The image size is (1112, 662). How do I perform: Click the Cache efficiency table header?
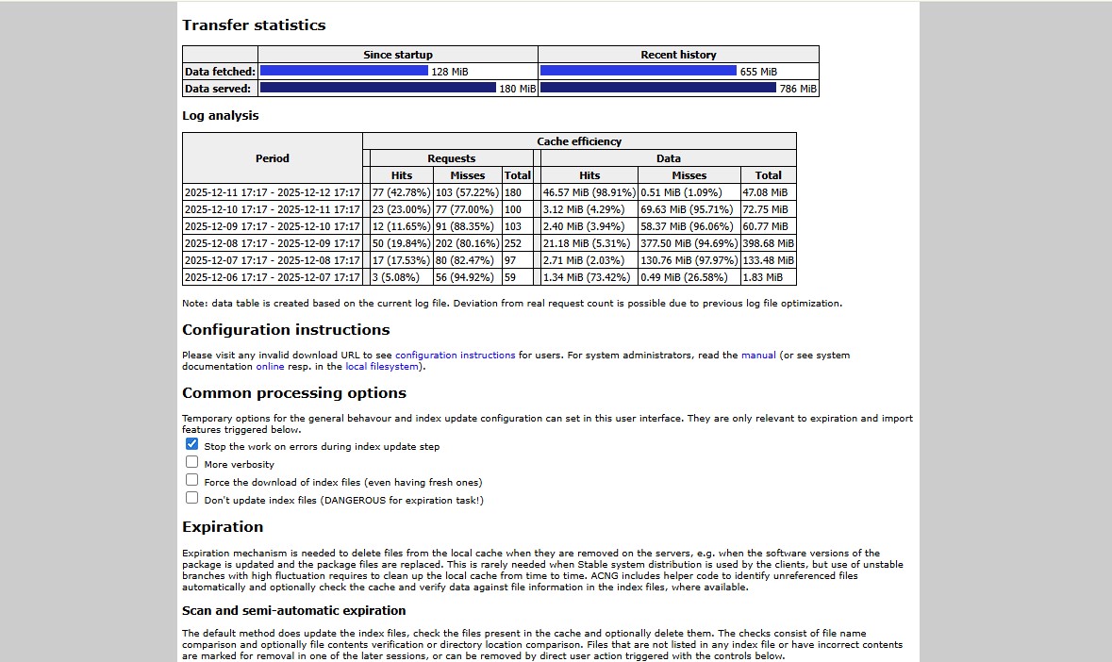(579, 141)
